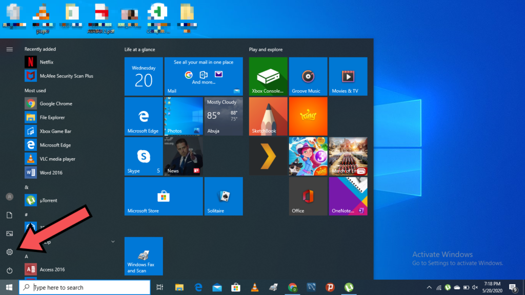Open Xbox Game Bar
Viewport: 525px width, 295px height.
coord(70,131)
